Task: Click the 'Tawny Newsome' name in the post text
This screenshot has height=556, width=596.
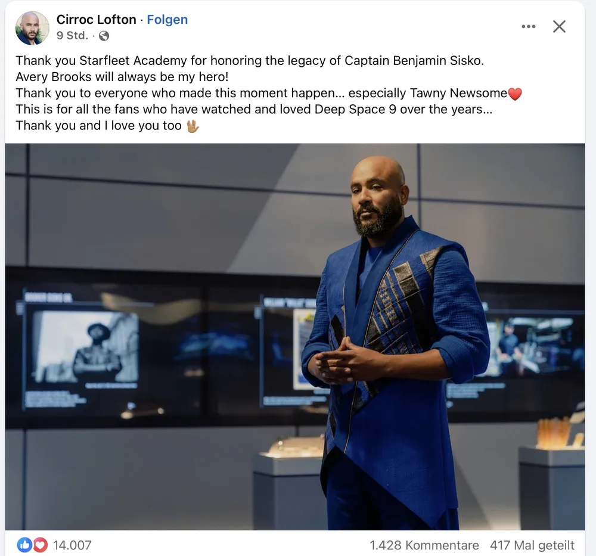Action: [458, 93]
